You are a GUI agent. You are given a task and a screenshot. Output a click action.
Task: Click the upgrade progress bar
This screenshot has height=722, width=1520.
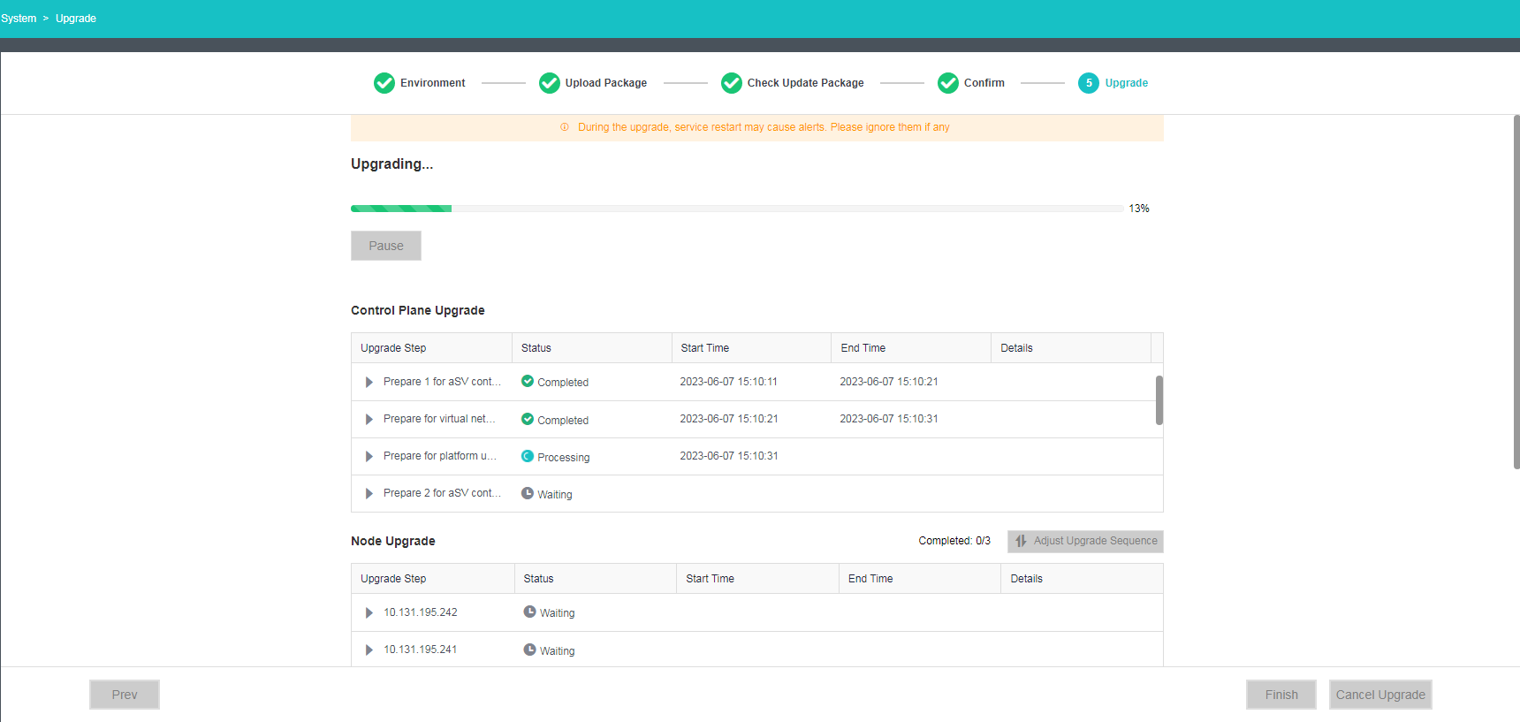click(737, 209)
